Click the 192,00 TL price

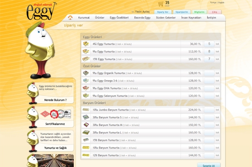[x=195, y=125]
